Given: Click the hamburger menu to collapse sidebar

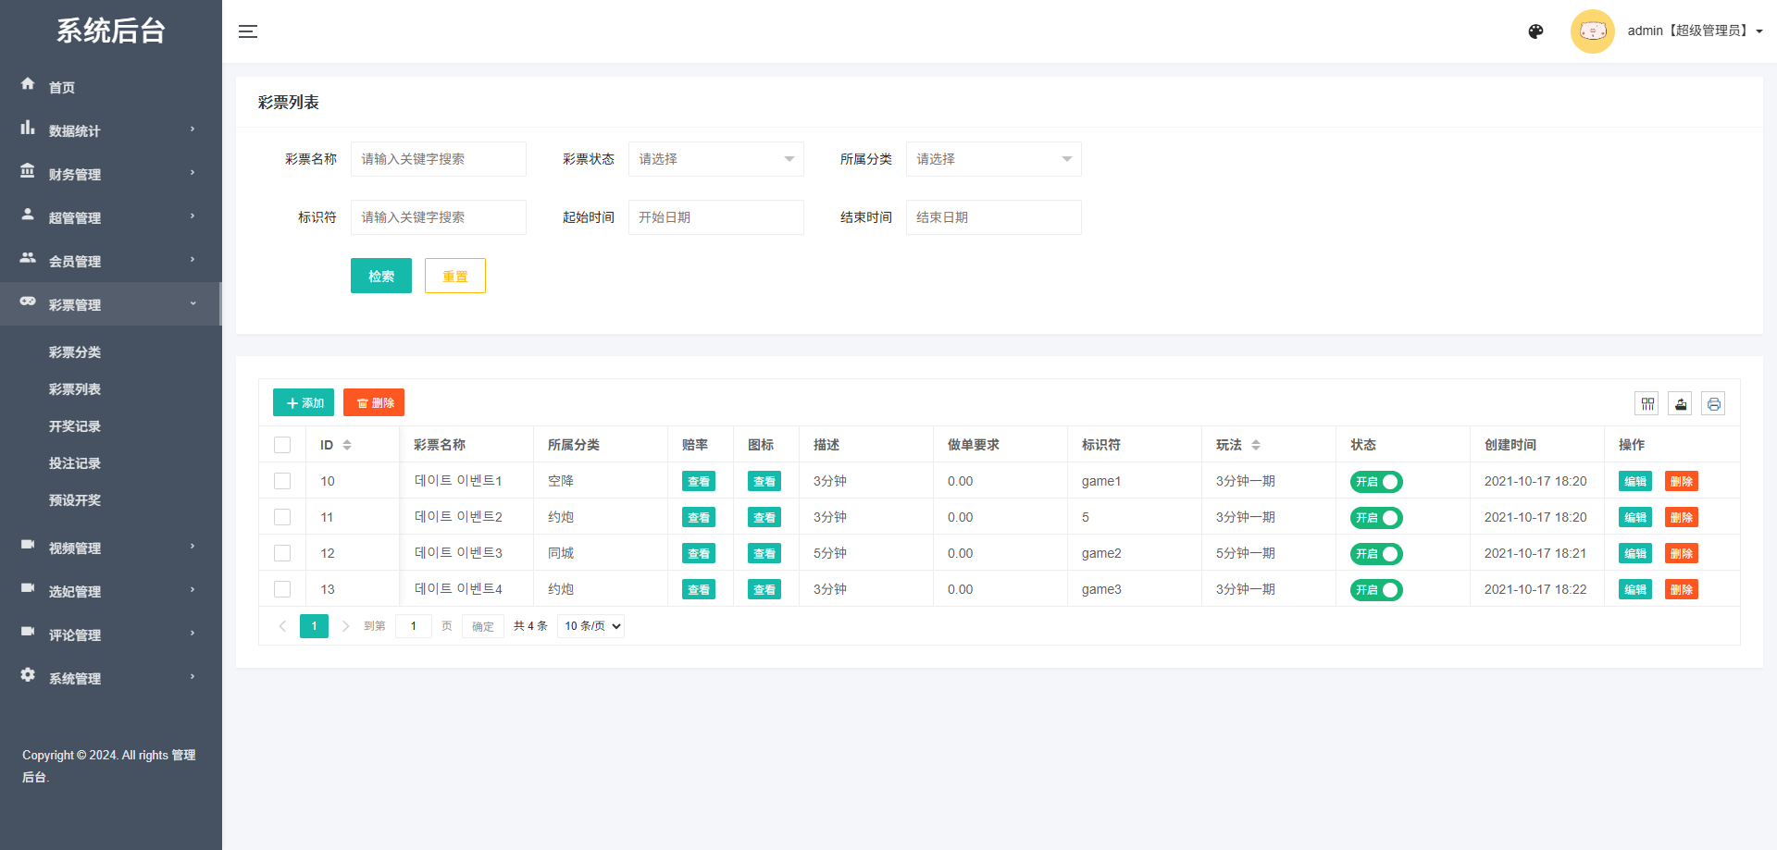Looking at the screenshot, I should 248,31.
